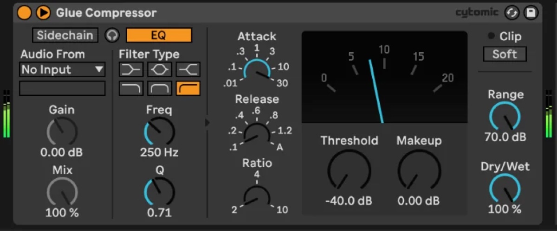Click the low shelf filter type icon
Screen dimensions: 557x231
click(131, 69)
